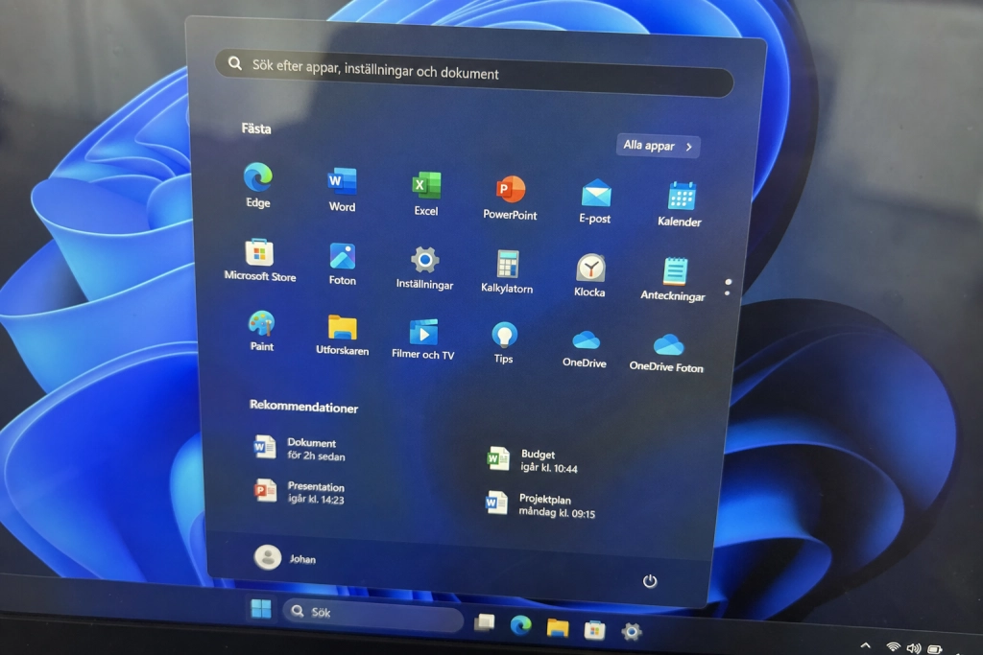Click the Start menu search field

(474, 73)
